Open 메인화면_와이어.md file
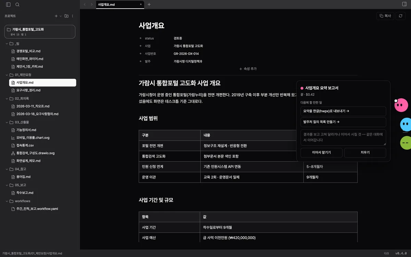The image size is (411, 257). [x=42, y=59]
